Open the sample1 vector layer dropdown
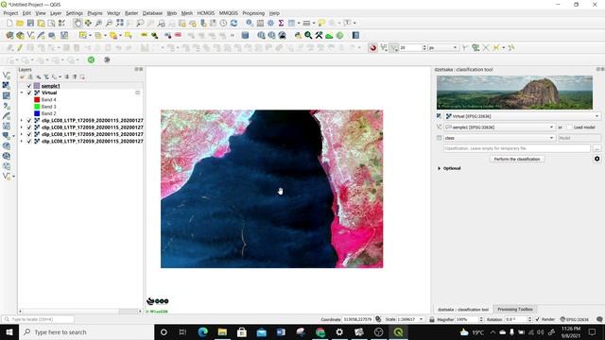Screen dimensions: 605x340 coord(499,127)
